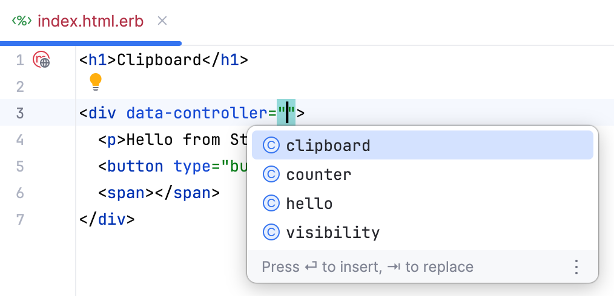Click the Rails web gutter icon on line 1

pyautogui.click(x=42, y=60)
